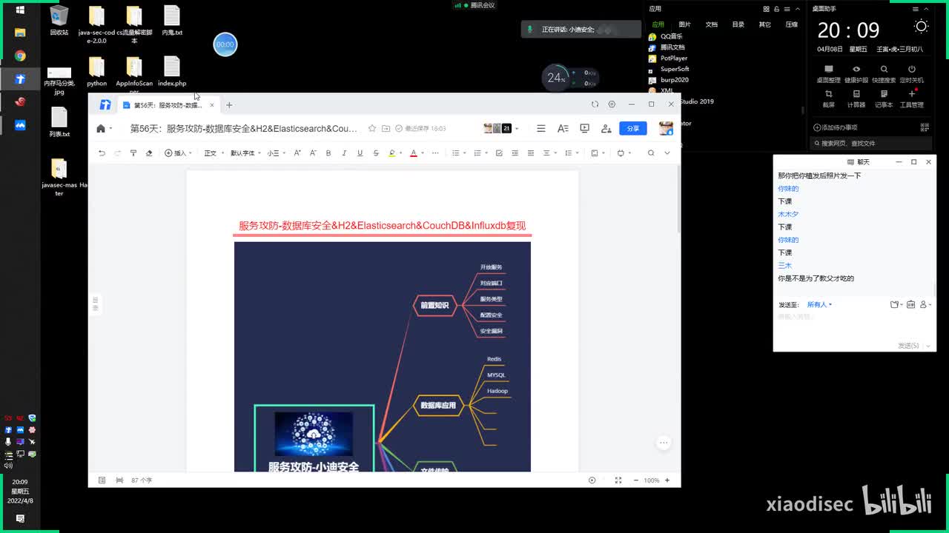This screenshot has height=533, width=949.
Task: Collapse the toolbar with the chevron
Action: pyautogui.click(x=667, y=153)
